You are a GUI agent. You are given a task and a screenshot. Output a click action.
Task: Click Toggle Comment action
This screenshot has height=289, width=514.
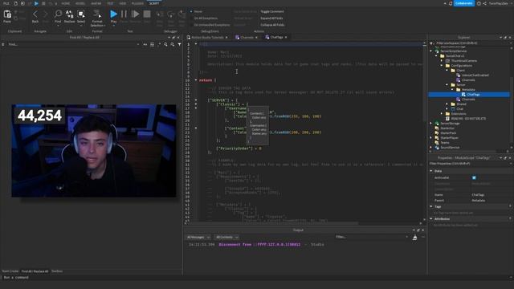[x=272, y=11]
